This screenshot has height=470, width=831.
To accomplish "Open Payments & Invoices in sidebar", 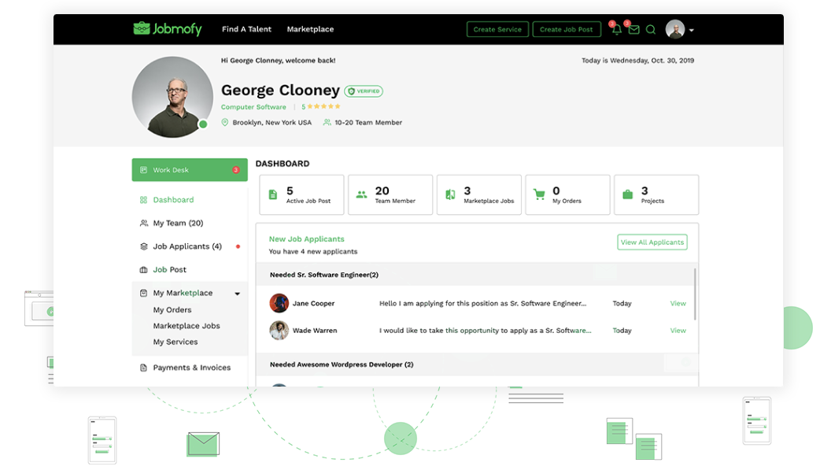I will [x=192, y=368].
